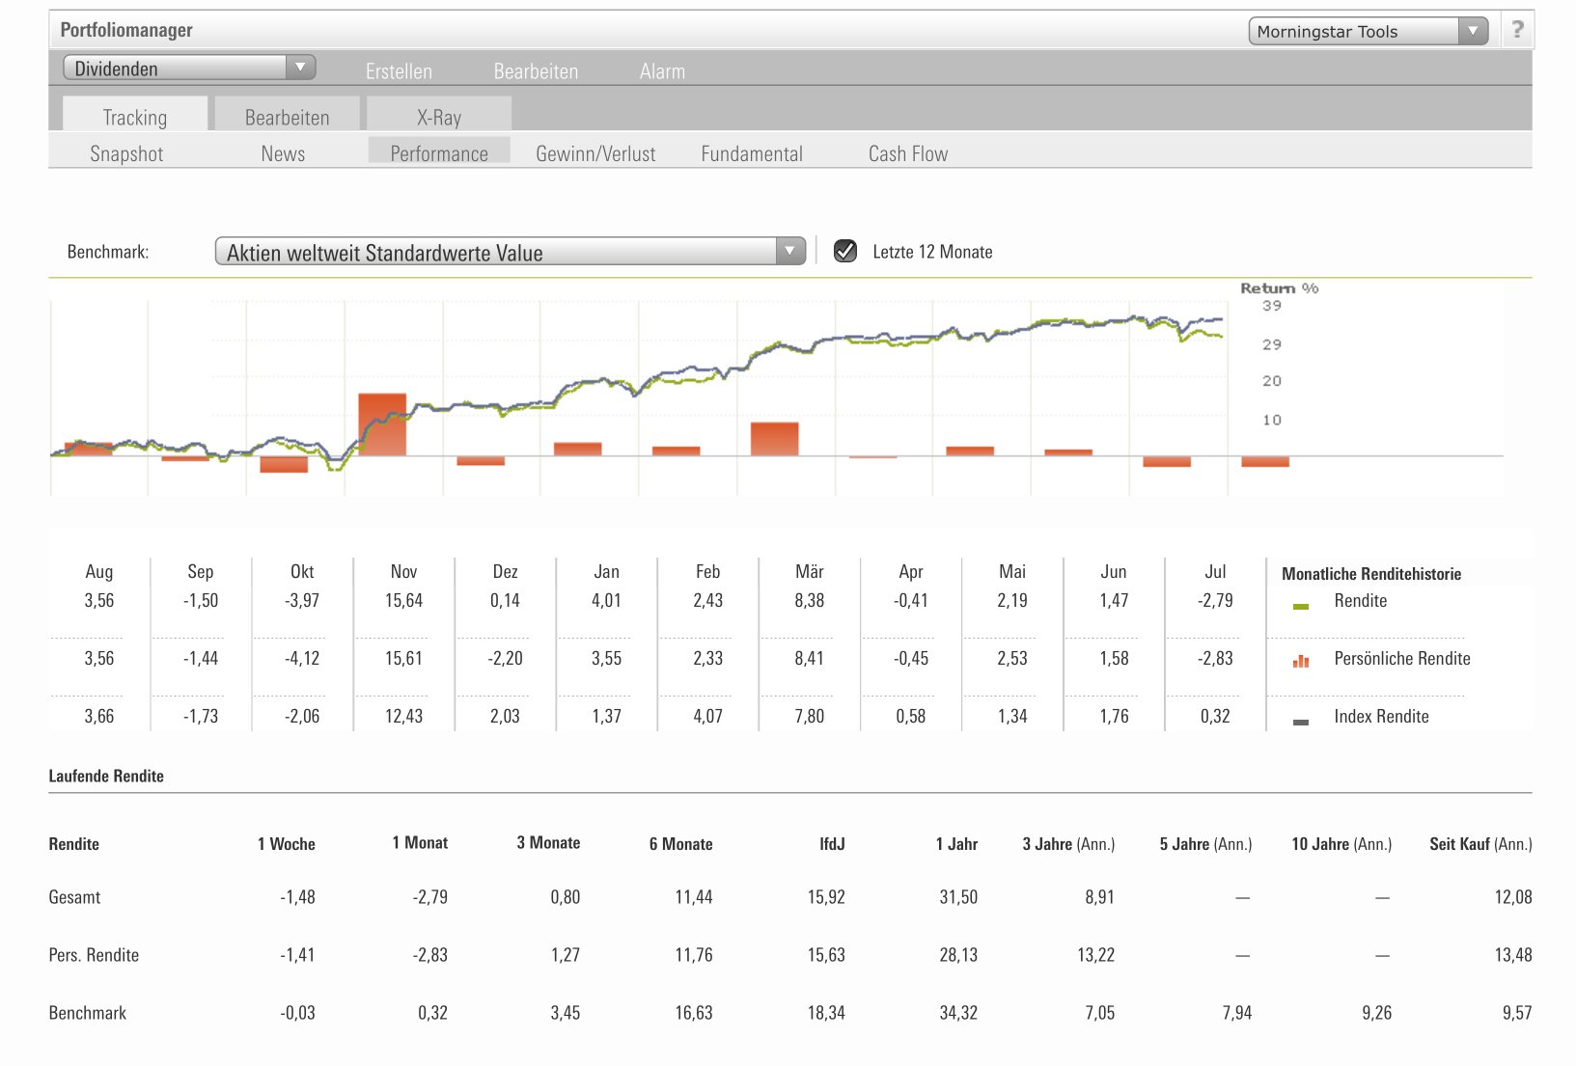The width and height of the screenshot is (1576, 1066).
Task: Click the gray Index Rendite legend marker
Action: [x=1300, y=722]
